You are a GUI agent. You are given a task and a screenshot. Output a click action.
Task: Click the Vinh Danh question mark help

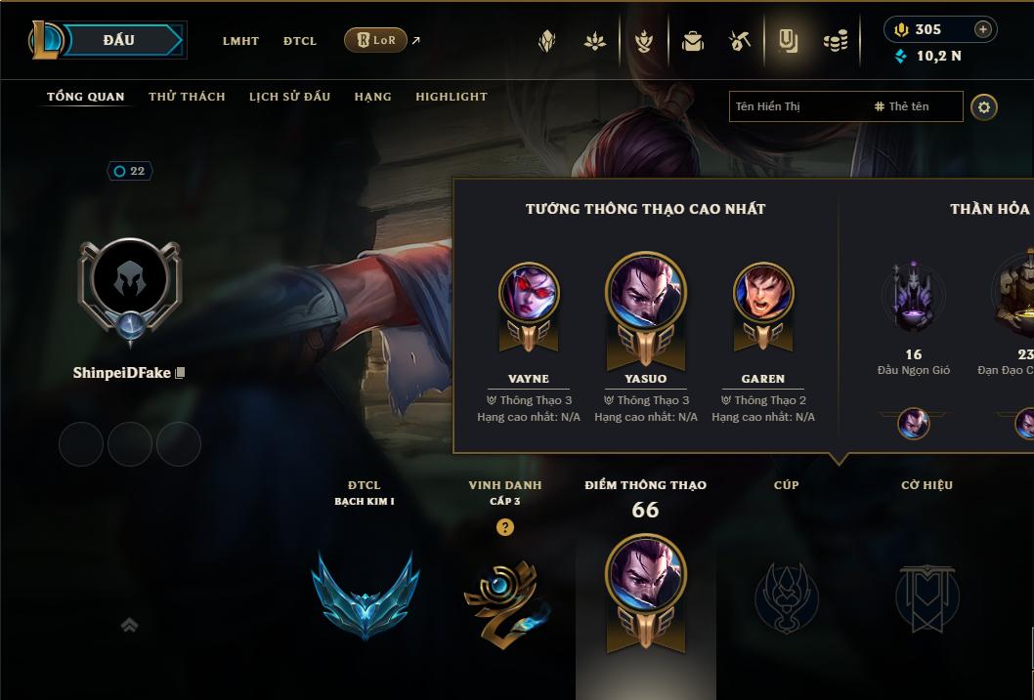(x=505, y=527)
